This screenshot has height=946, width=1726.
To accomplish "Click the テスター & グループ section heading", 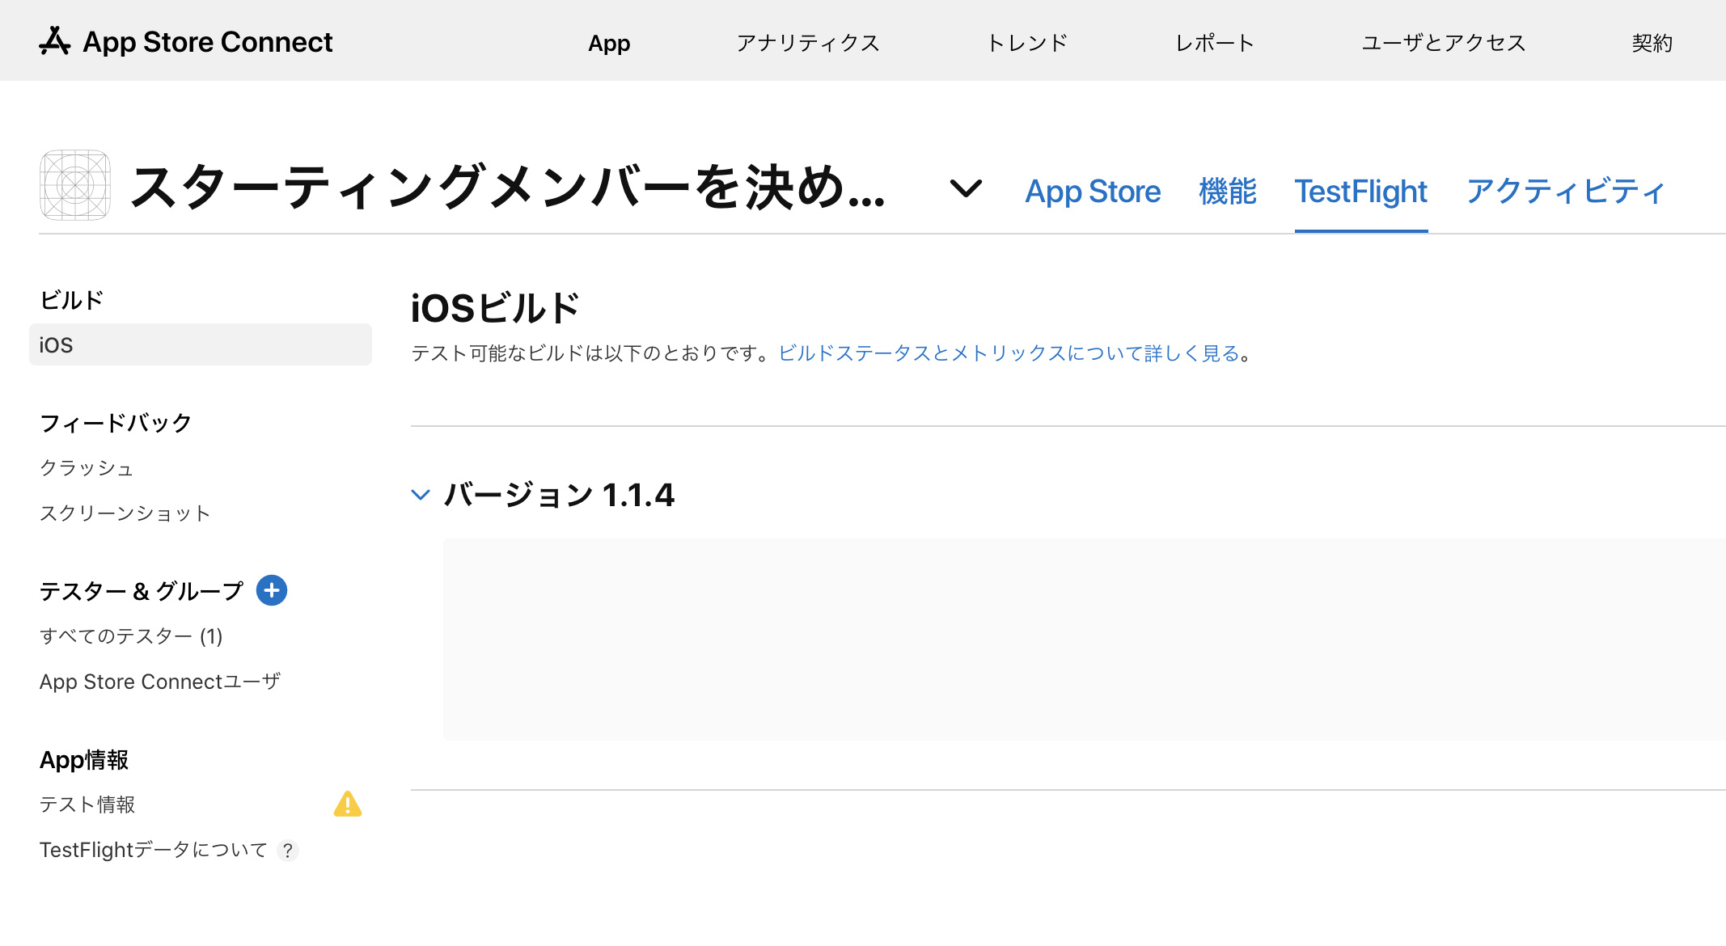I will click(142, 591).
